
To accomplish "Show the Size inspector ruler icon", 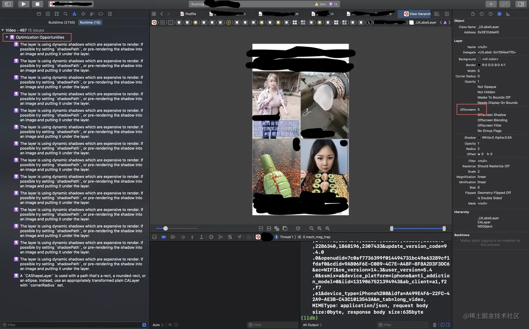I will click(x=508, y=14).
